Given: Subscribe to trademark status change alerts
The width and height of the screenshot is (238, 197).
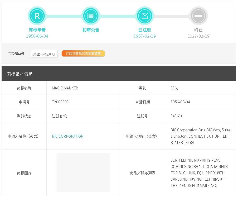Looking at the screenshot, I should click(x=83, y=54).
